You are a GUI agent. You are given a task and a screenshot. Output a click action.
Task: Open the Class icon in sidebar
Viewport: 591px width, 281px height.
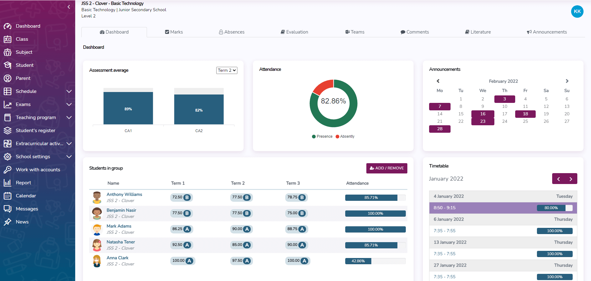tap(7, 39)
